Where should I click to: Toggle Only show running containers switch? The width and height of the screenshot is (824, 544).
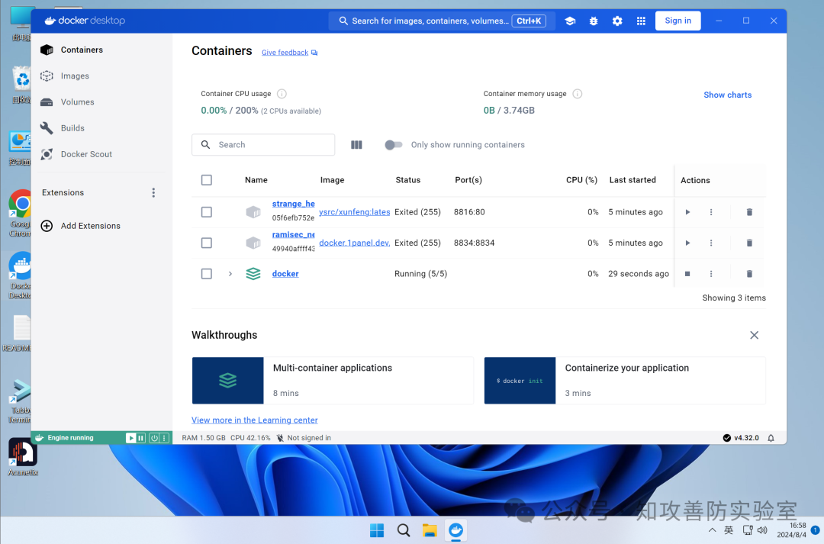point(393,145)
